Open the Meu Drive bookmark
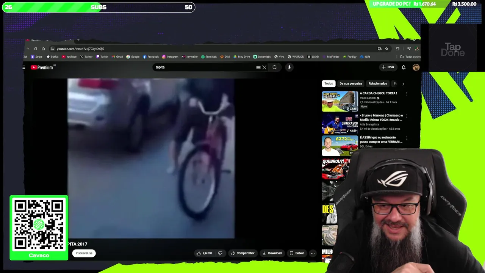This screenshot has width=485, height=273. pos(241,56)
